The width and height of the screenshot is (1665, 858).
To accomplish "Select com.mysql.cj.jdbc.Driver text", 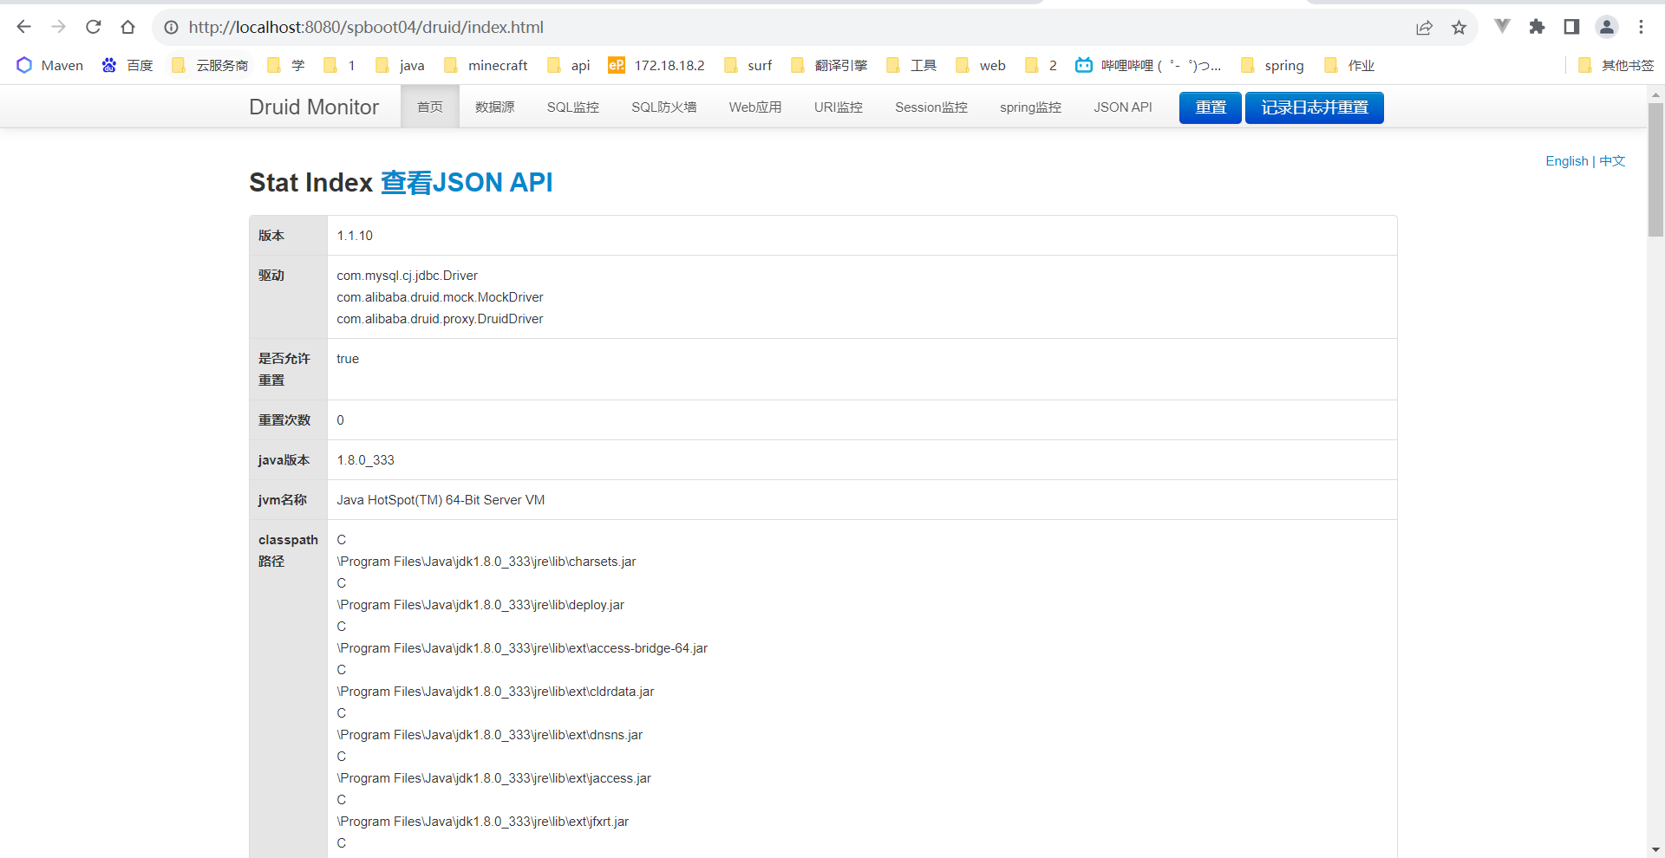I will [408, 276].
